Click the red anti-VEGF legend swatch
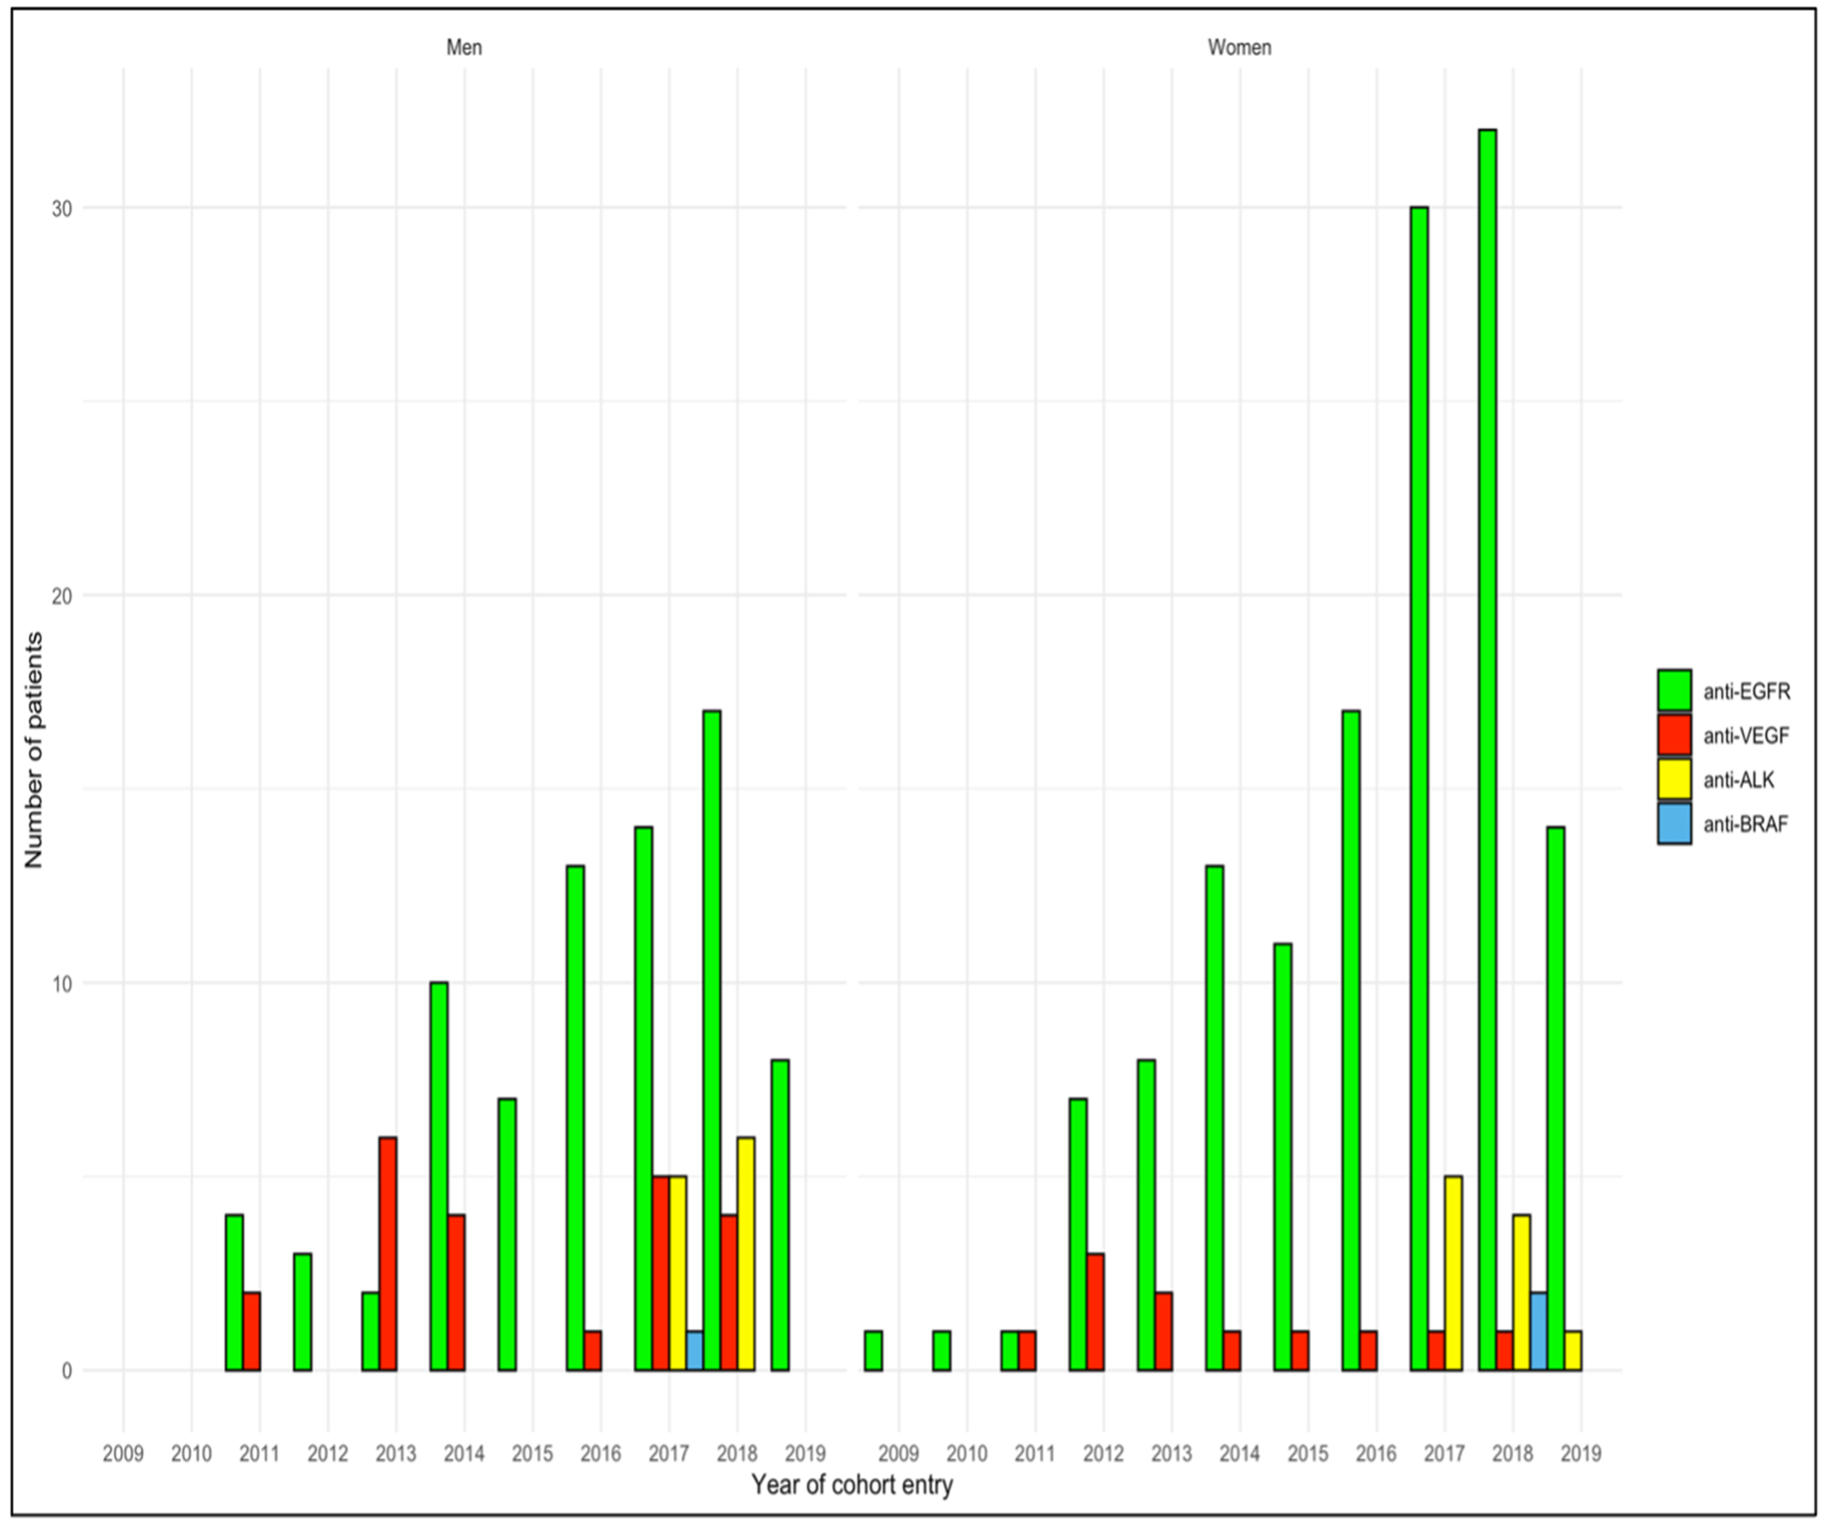This screenshot has width=1828, height=1528. (x=1674, y=735)
